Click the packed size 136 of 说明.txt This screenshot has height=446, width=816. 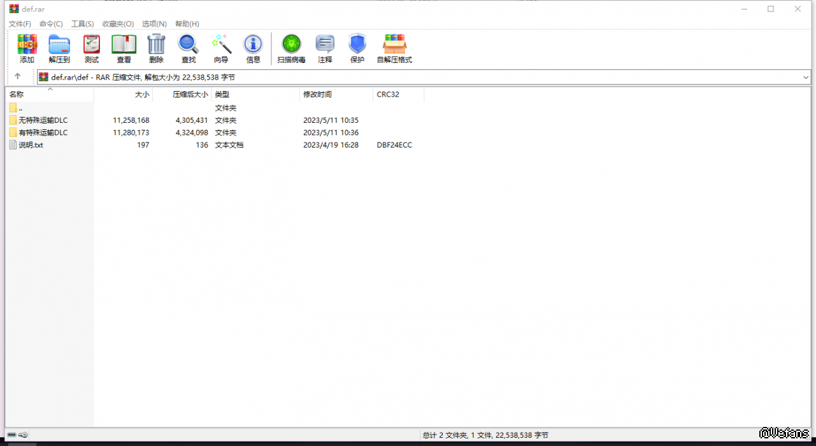pos(202,145)
